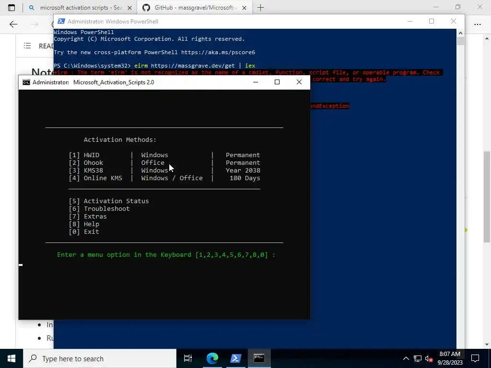Click the [8] Help line
491x368 pixels.
[x=84, y=224]
